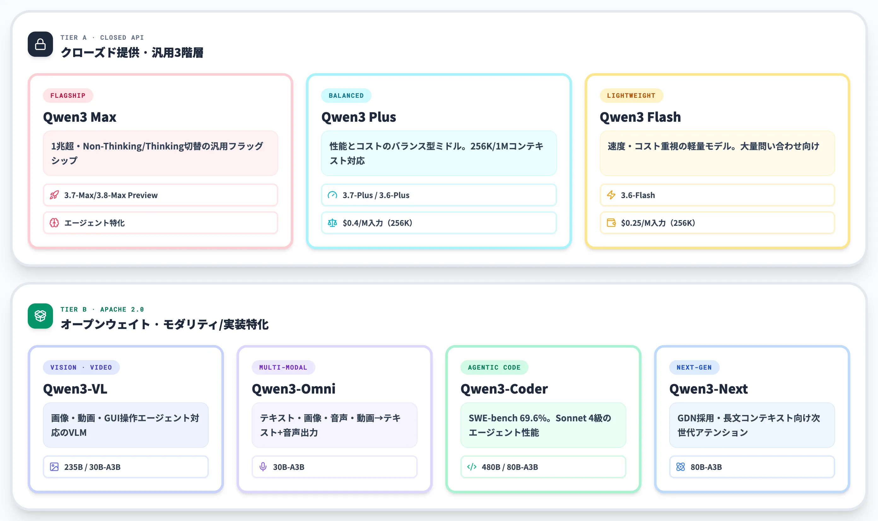Screen dimensions: 878x521
Task: Click the brain icon next to エージェント特化
Action: [54, 223]
